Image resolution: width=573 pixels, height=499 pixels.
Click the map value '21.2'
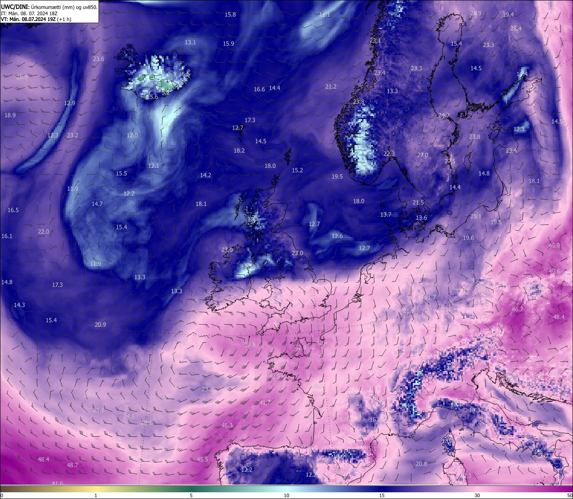coord(331,87)
